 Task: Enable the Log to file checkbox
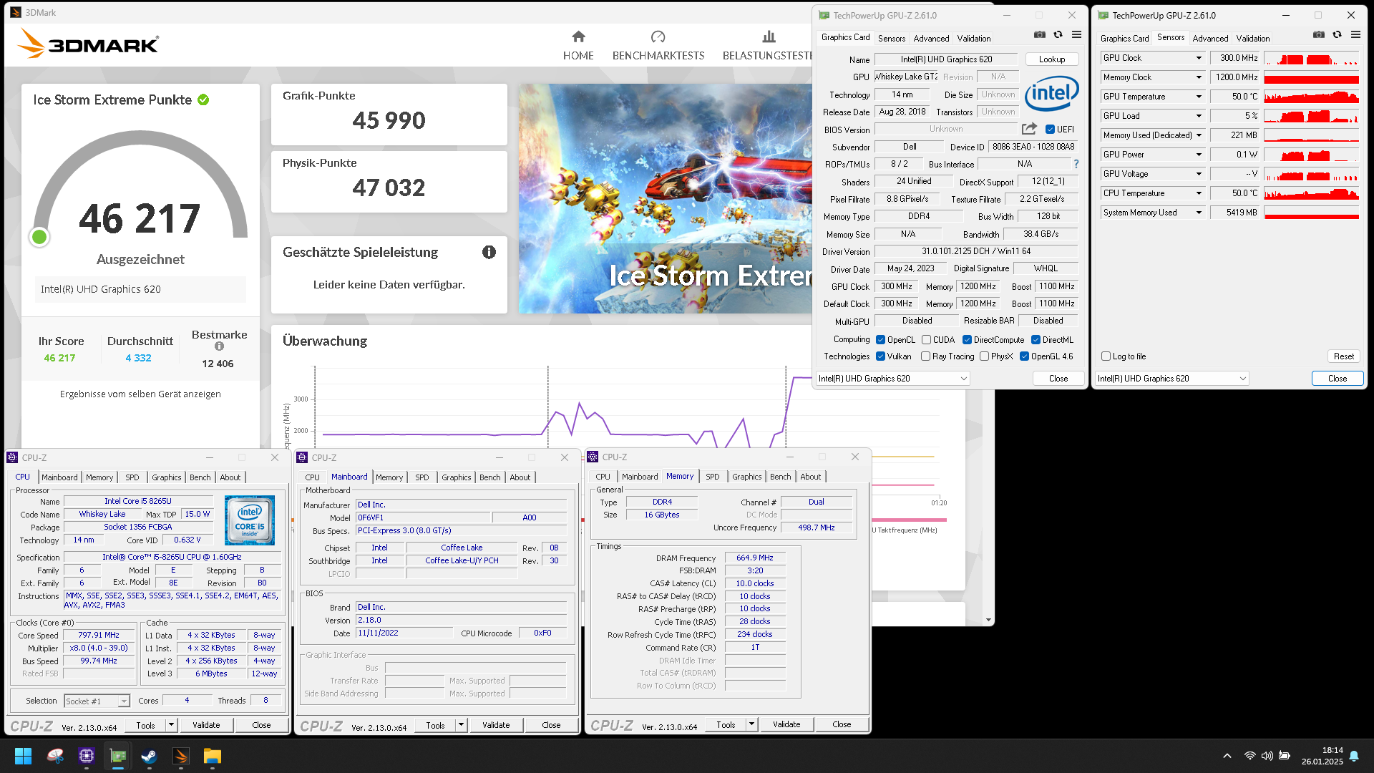pos(1106,356)
